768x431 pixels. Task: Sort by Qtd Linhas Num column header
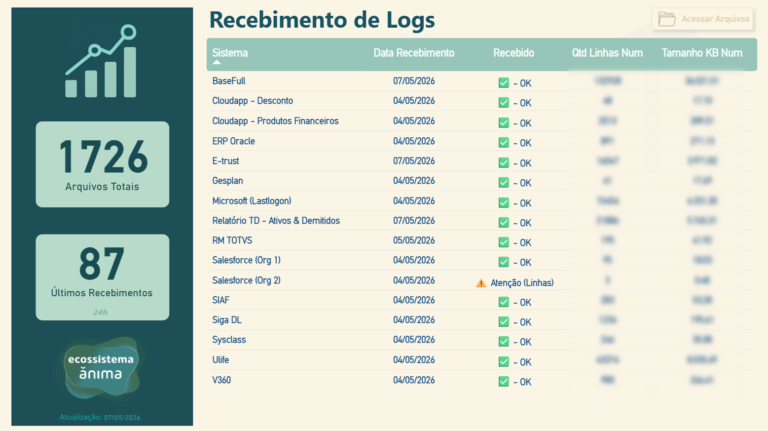(x=607, y=53)
